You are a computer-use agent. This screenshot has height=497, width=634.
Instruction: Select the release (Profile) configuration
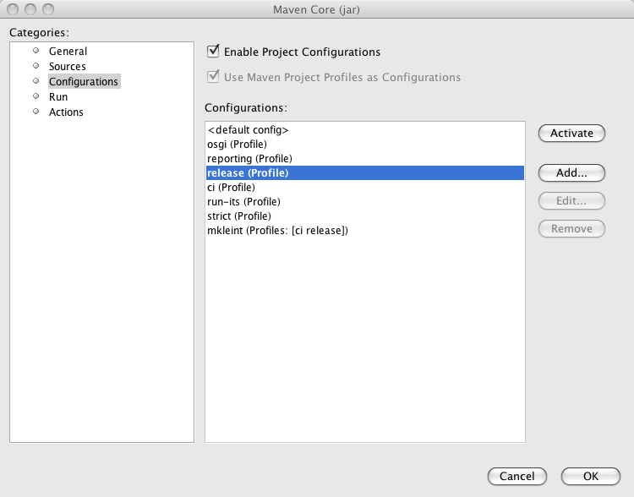248,173
